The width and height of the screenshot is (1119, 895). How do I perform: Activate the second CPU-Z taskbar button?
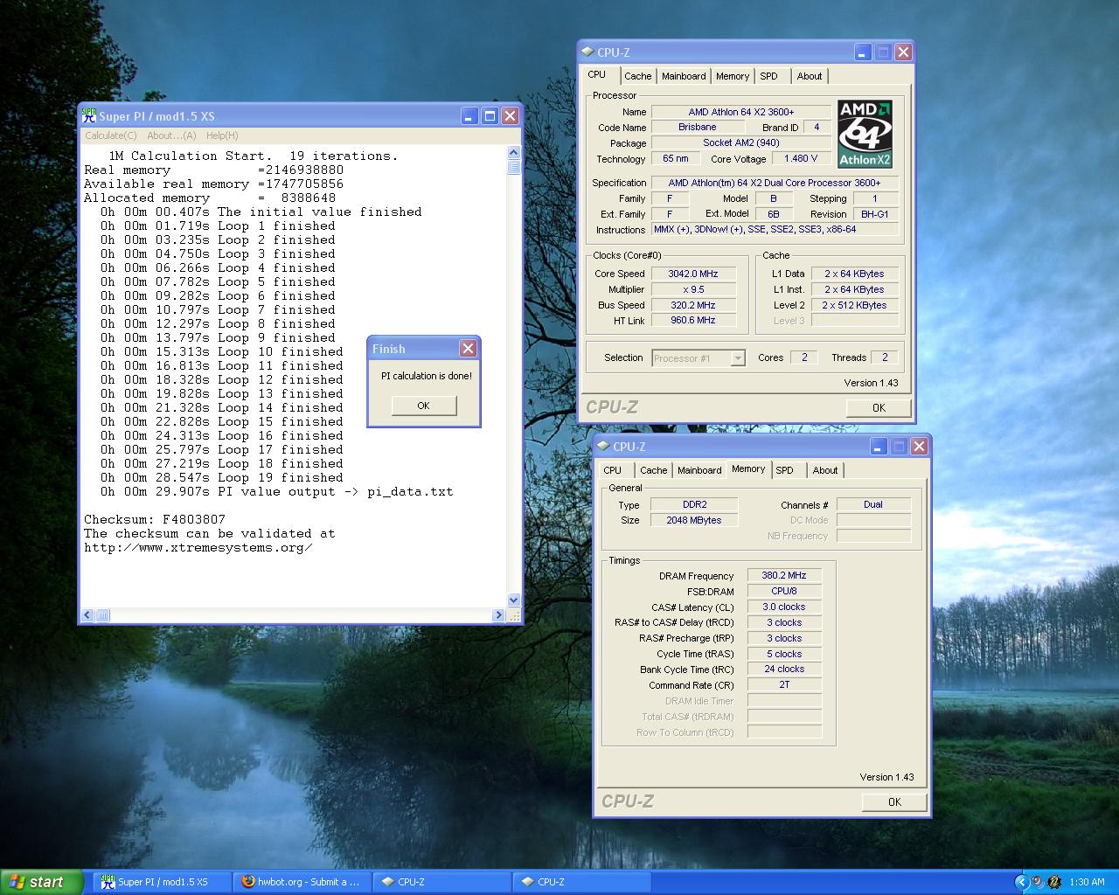tap(582, 882)
